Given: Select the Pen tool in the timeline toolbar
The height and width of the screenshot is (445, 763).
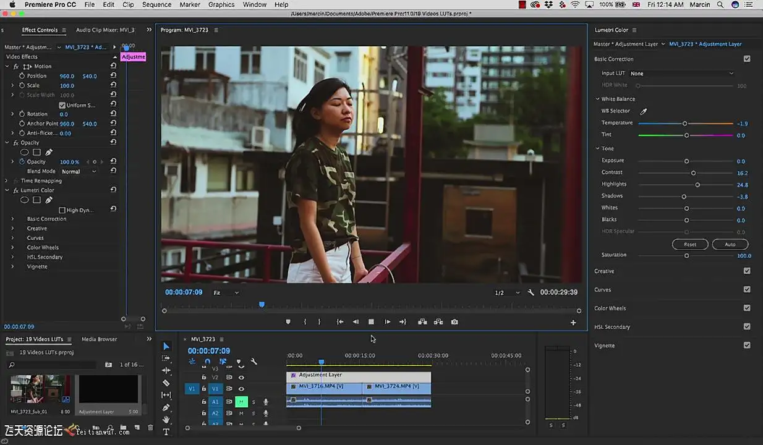Looking at the screenshot, I should [x=166, y=407].
